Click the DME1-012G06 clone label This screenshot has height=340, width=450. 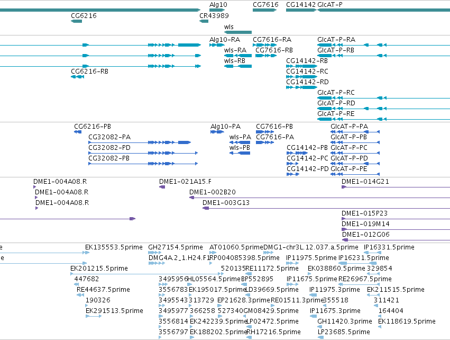click(366, 235)
